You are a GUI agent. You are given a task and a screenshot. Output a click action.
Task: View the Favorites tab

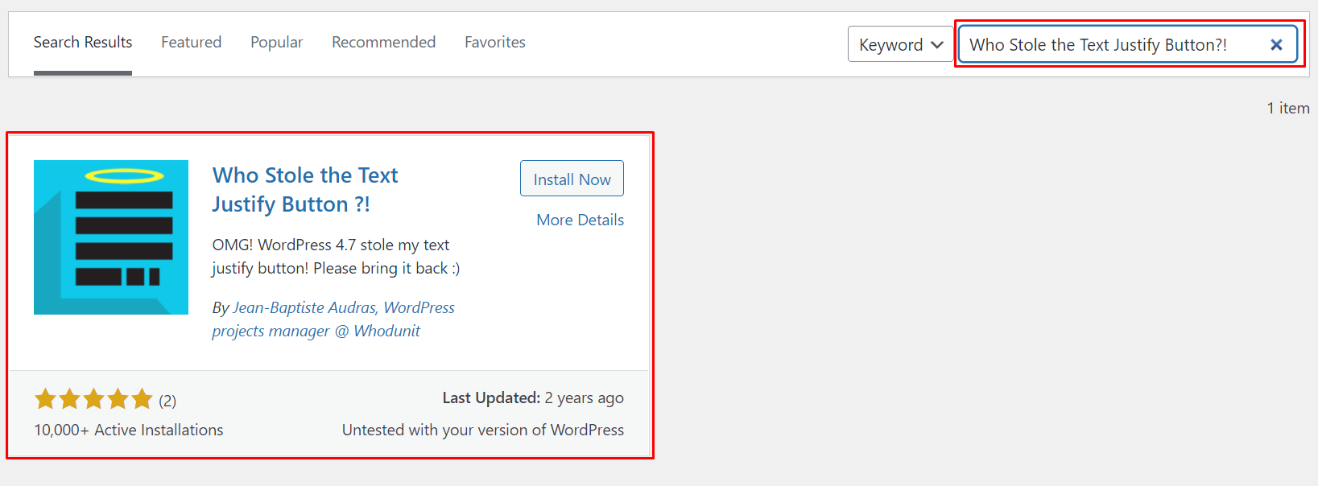point(494,42)
